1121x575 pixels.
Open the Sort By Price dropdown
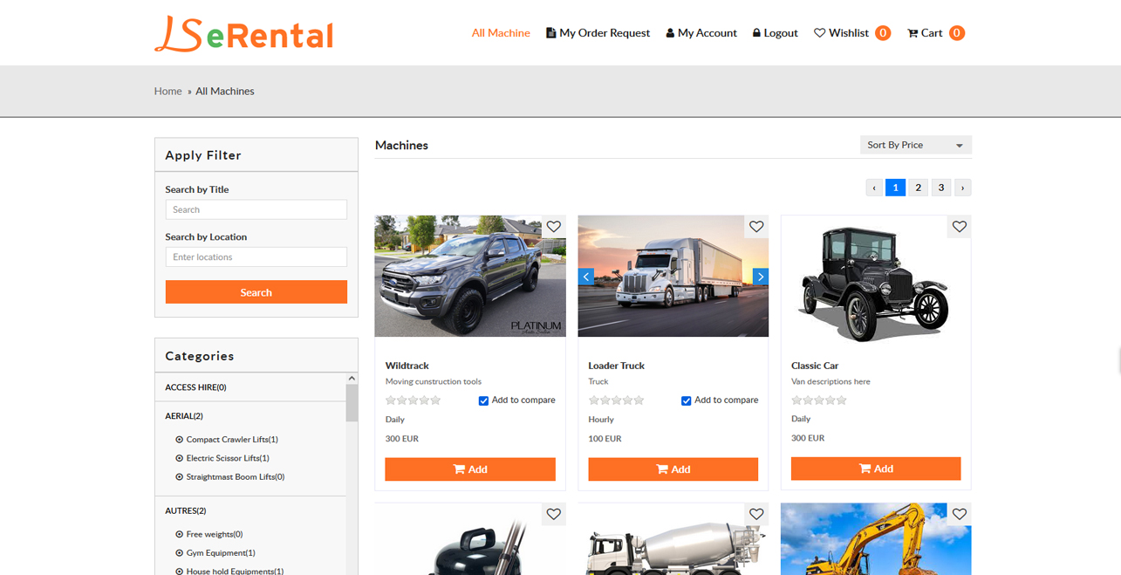(x=915, y=145)
